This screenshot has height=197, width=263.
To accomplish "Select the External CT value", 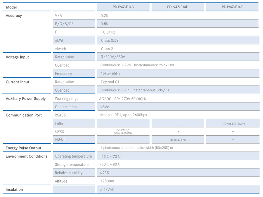I will click(x=110, y=82).
